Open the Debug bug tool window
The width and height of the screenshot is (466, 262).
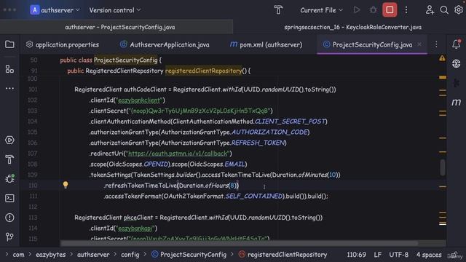[9, 178]
